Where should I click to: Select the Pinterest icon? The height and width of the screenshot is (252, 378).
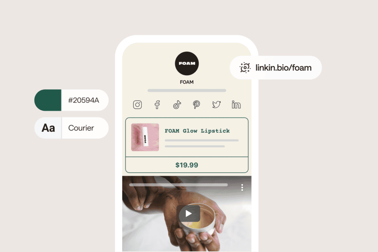[x=196, y=105]
